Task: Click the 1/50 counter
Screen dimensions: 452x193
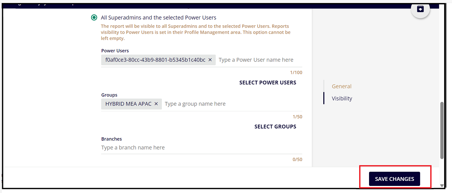Action: [x=298, y=117]
